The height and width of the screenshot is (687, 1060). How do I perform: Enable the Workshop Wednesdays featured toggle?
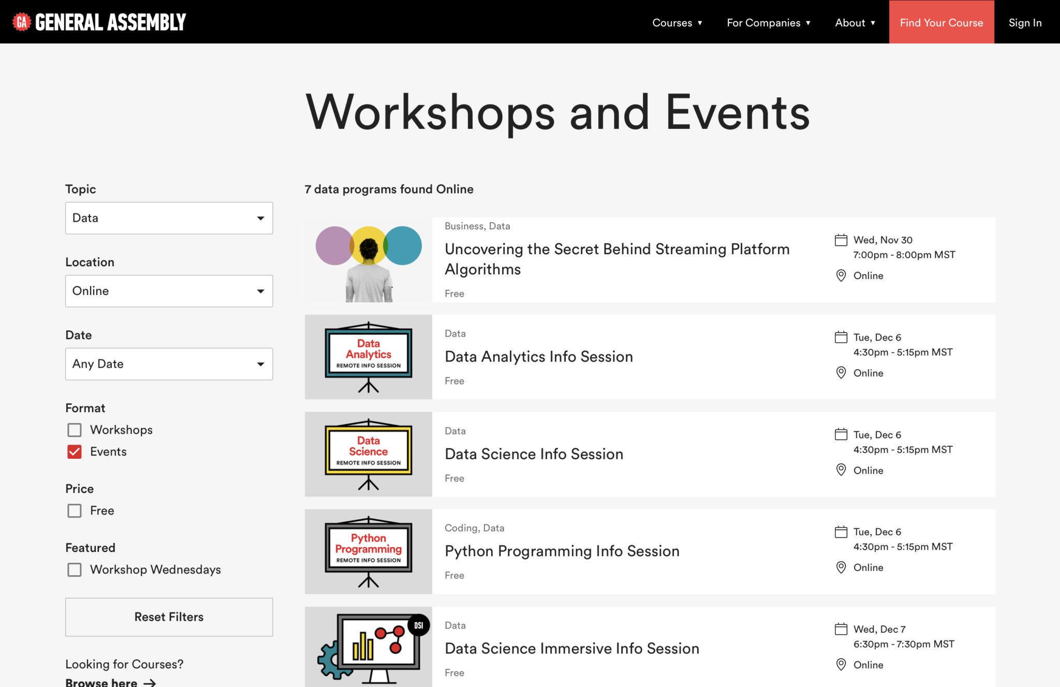click(x=75, y=569)
